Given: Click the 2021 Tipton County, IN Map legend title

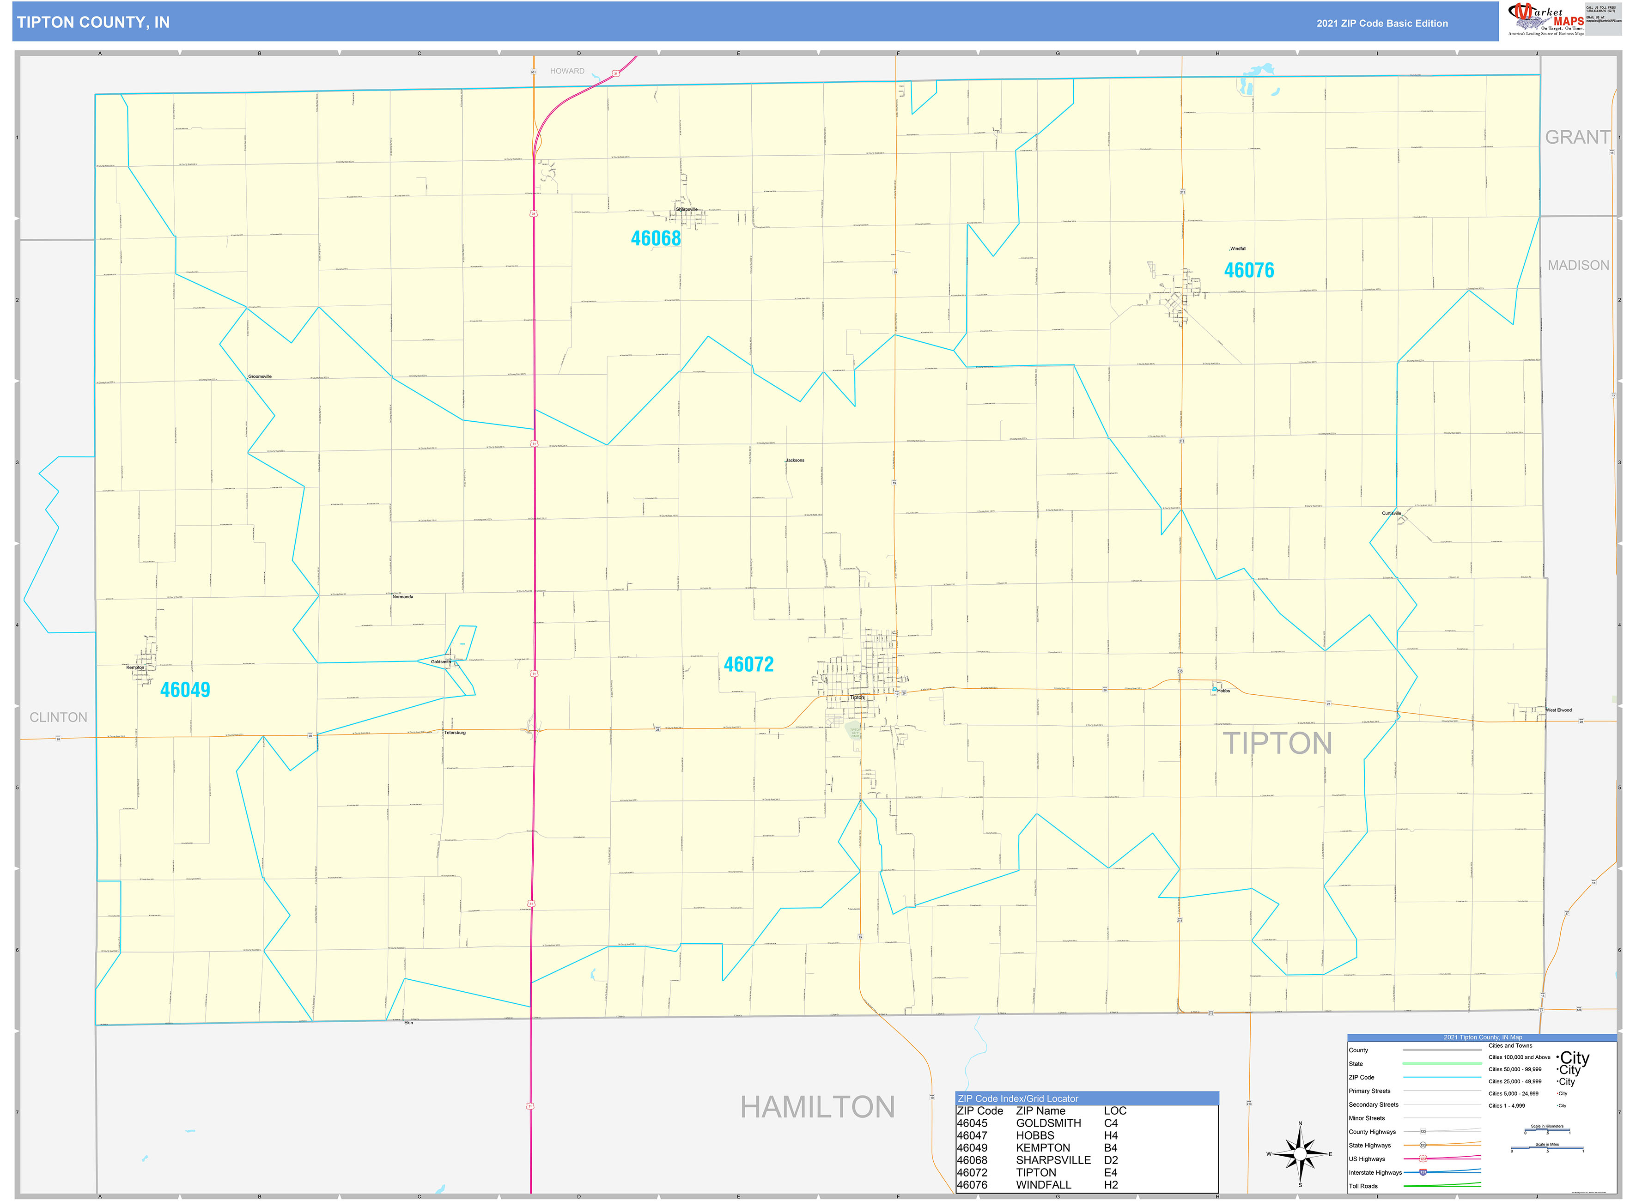Looking at the screenshot, I should coord(1484,1037).
